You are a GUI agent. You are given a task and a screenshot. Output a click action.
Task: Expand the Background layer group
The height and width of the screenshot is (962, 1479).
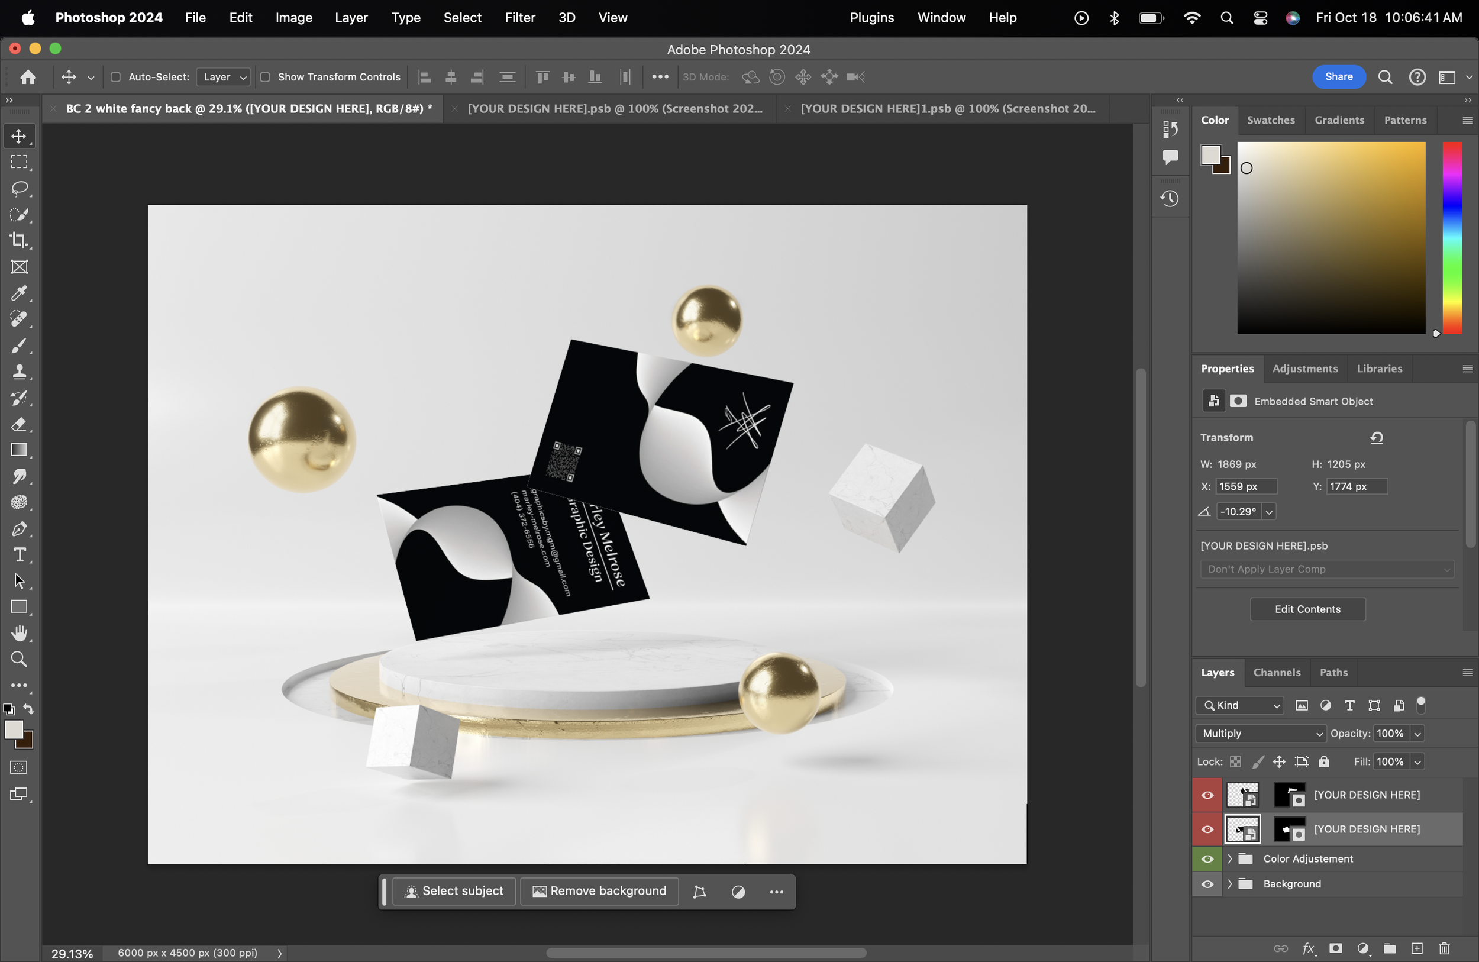pos(1229,884)
